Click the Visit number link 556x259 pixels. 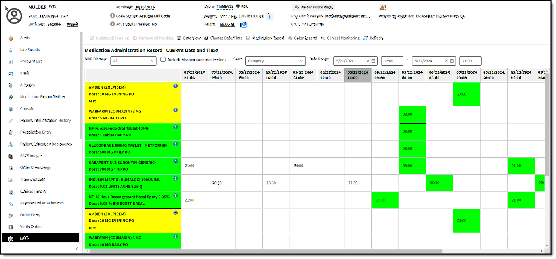(225, 7)
